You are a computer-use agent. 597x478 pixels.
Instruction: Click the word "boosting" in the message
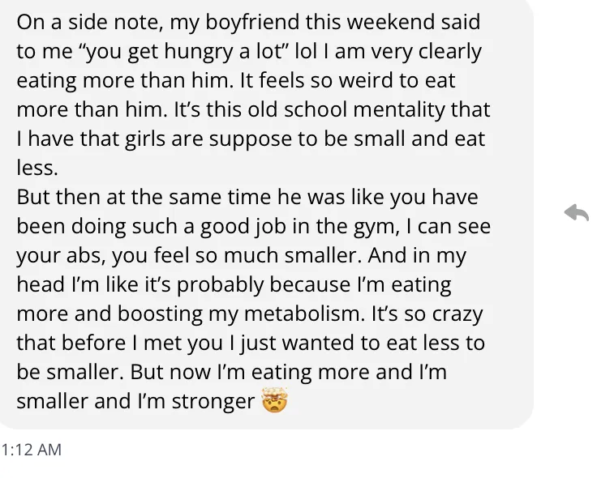point(160,314)
